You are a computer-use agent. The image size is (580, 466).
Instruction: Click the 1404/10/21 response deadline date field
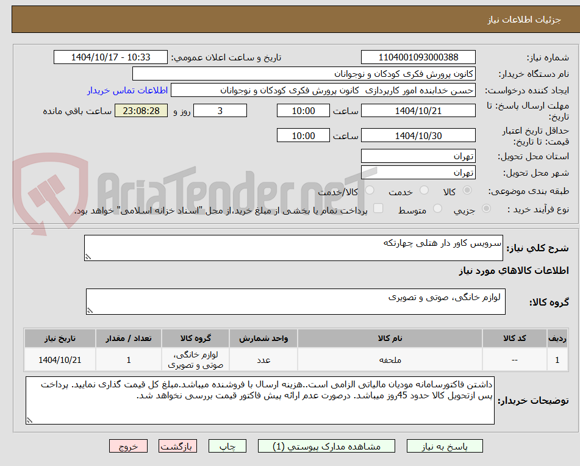418,110
